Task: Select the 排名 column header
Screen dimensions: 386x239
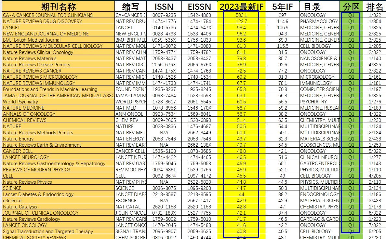Action: tap(374, 6)
